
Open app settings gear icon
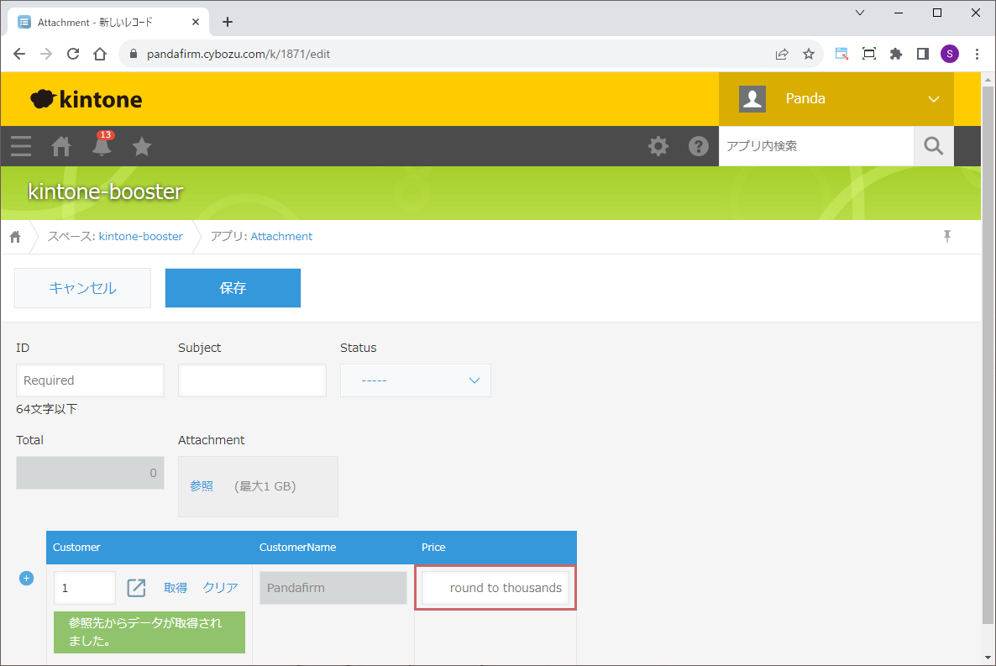click(658, 146)
